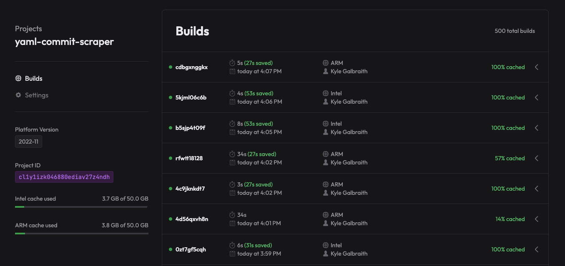Click the CPU icon beside Intel for b5sjp4t09f

pos(326,124)
